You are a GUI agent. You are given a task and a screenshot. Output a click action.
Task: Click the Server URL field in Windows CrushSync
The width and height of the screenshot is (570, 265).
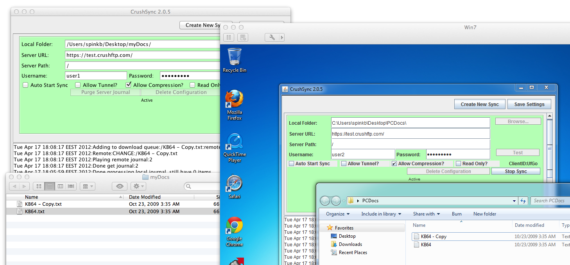coord(410,134)
